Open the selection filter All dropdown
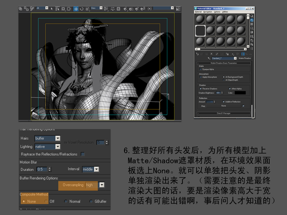Image resolution: width=287 pixels, height=215 pixels. [47, 8]
